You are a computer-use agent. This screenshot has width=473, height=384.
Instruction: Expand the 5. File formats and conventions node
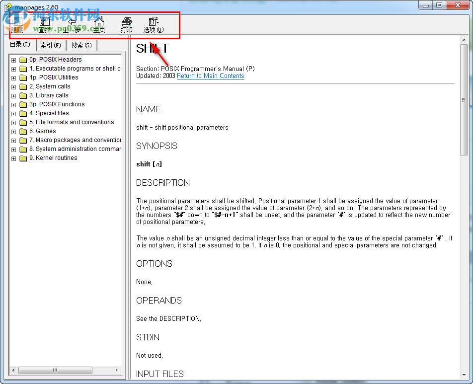pos(13,123)
